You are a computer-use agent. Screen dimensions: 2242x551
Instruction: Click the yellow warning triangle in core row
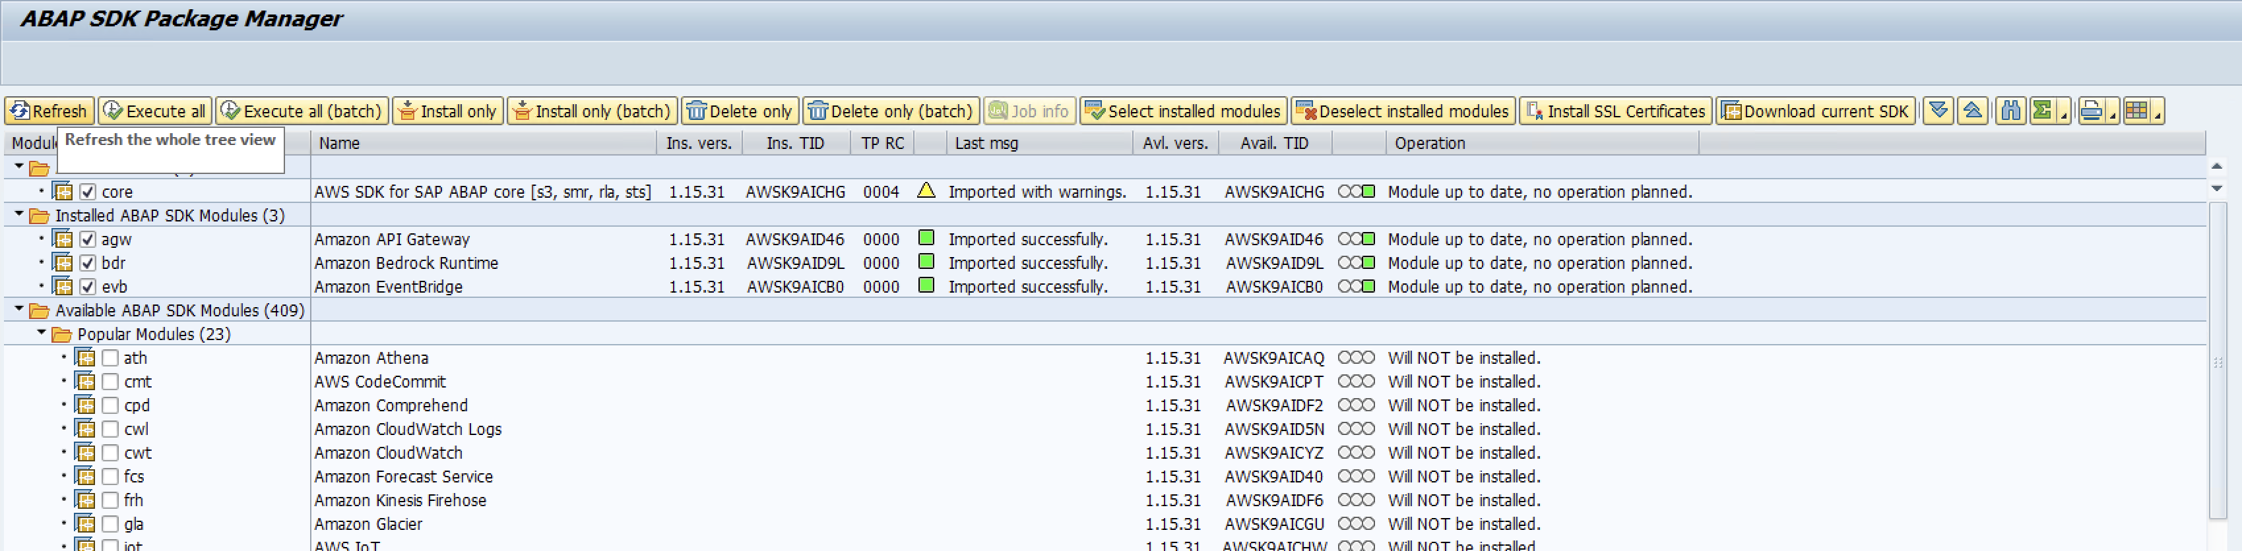(x=926, y=190)
